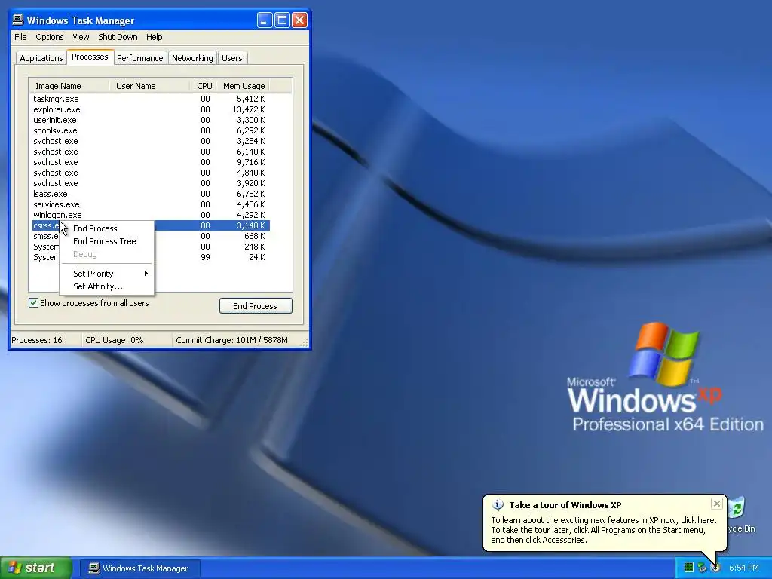Click the 3,140 K value in the csrss.exe row

point(250,225)
